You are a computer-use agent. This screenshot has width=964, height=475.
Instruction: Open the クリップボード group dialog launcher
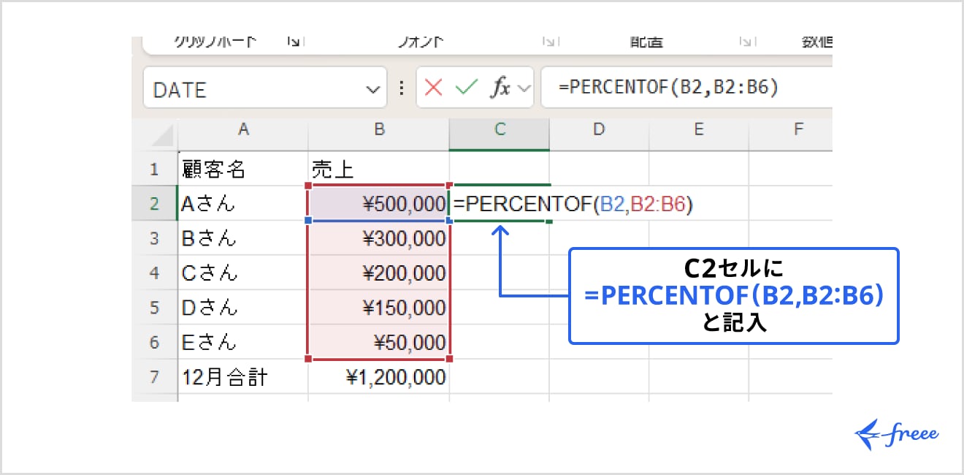294,42
